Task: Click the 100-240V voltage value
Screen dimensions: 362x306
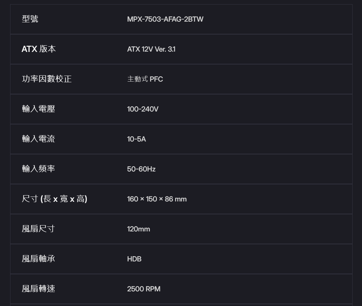Action: (143, 109)
